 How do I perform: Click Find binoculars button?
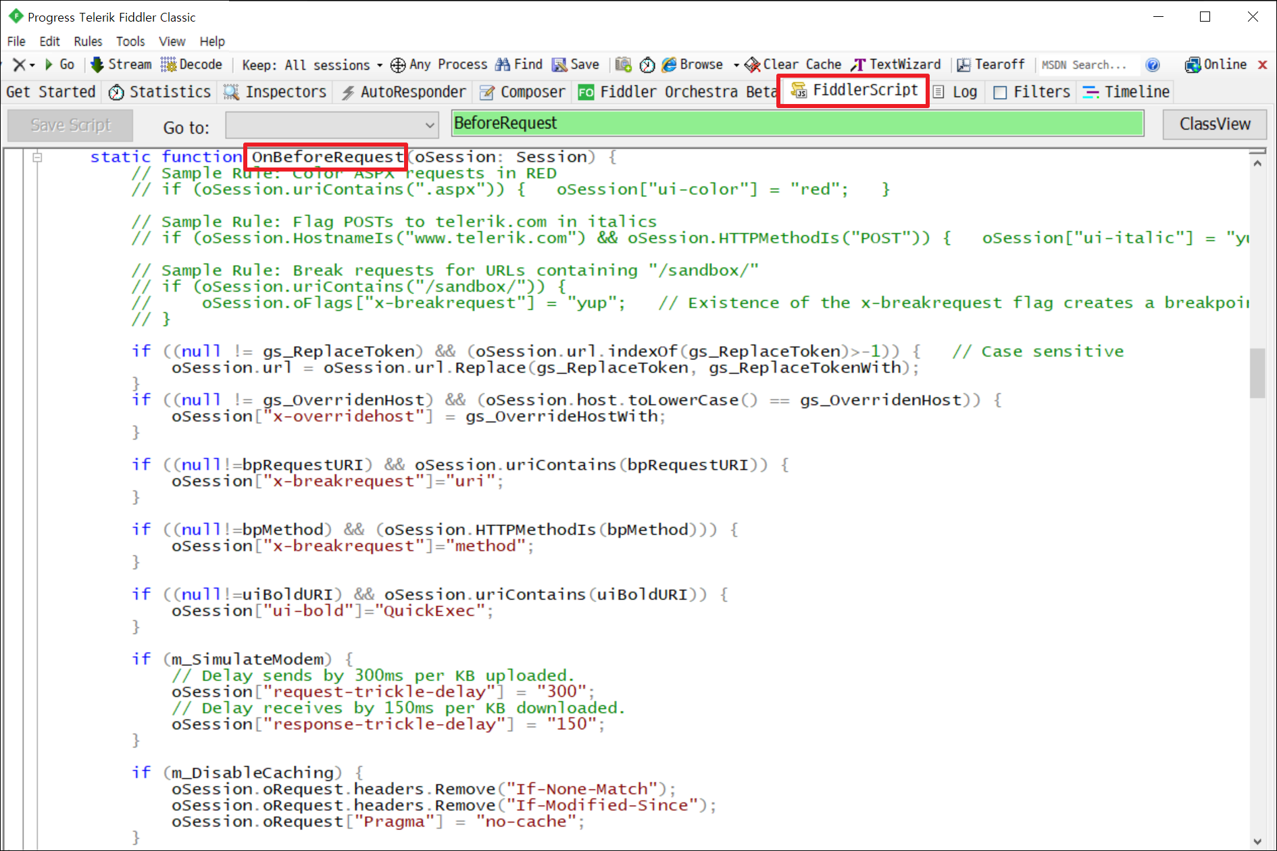click(x=519, y=65)
